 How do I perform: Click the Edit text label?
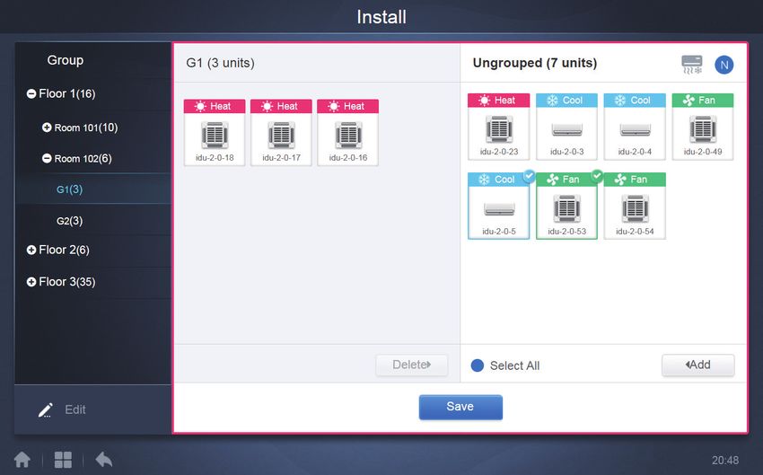[75, 409]
